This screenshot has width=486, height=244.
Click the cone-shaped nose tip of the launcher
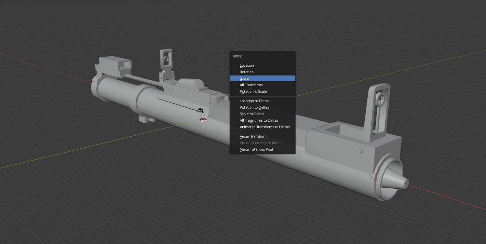coord(396,180)
